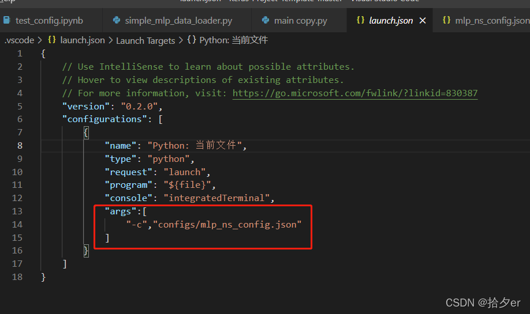Click line number 1 in gutter

(x=20, y=53)
